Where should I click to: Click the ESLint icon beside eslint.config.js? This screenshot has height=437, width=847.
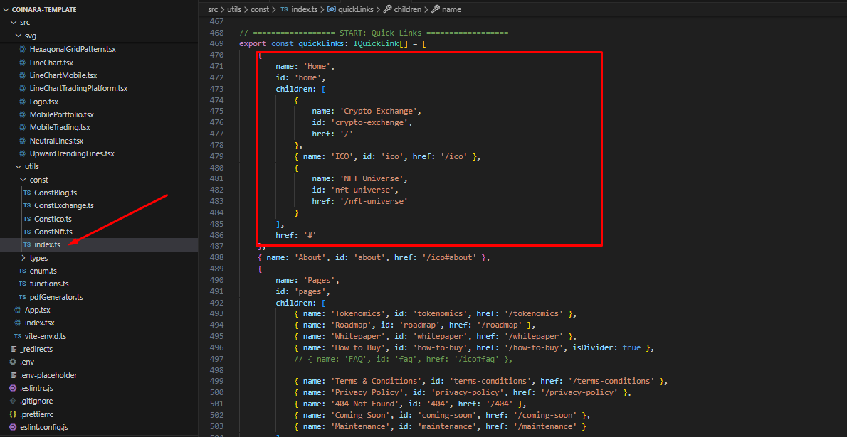pyautogui.click(x=12, y=427)
